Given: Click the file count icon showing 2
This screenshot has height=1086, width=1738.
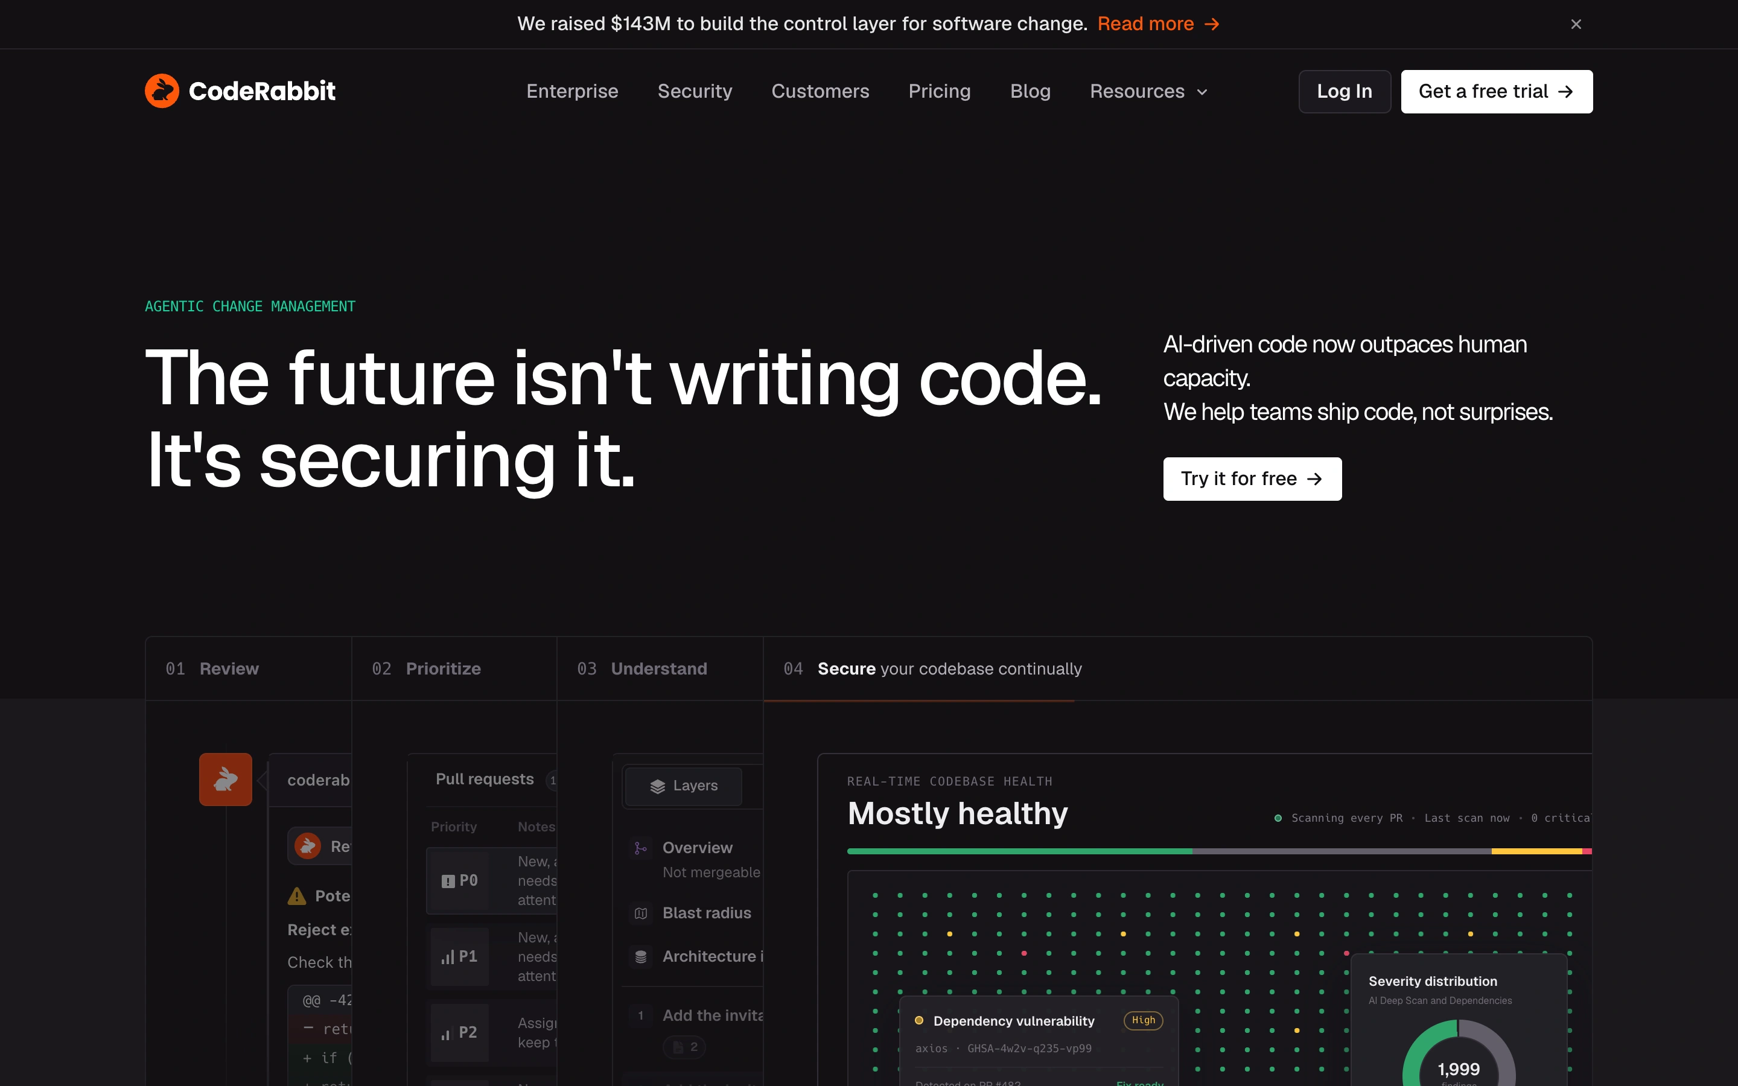Looking at the screenshot, I should pyautogui.click(x=678, y=1047).
